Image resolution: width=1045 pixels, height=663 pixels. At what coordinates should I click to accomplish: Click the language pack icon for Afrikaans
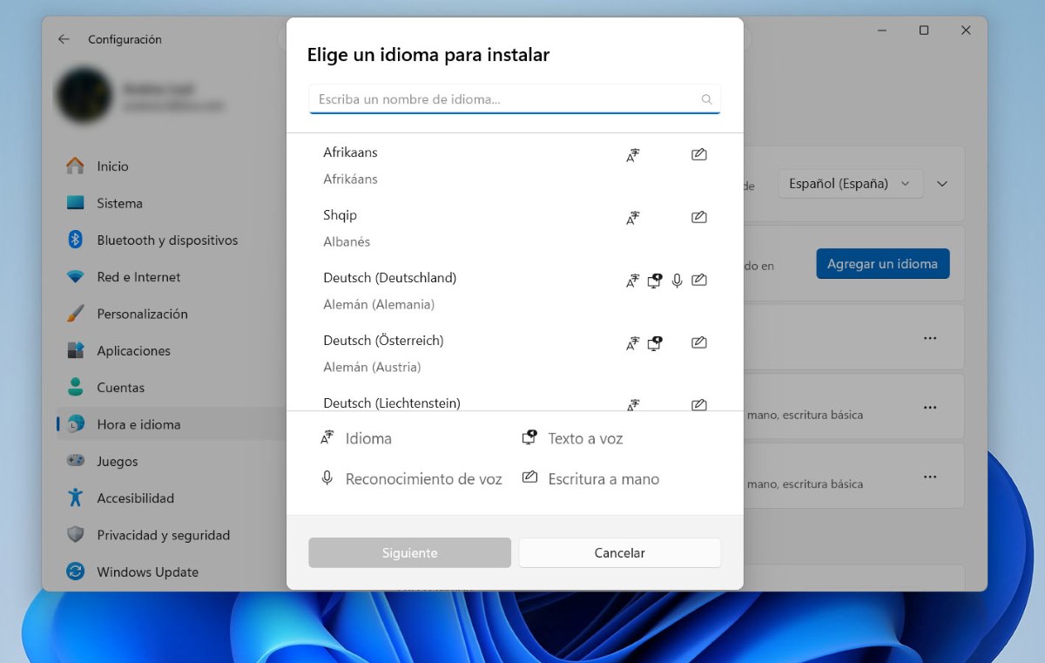[633, 154]
